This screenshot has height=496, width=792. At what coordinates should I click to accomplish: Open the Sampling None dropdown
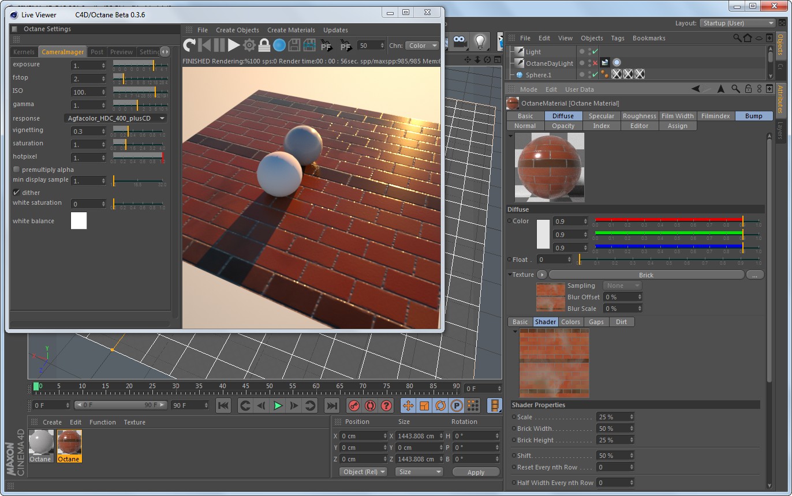622,285
